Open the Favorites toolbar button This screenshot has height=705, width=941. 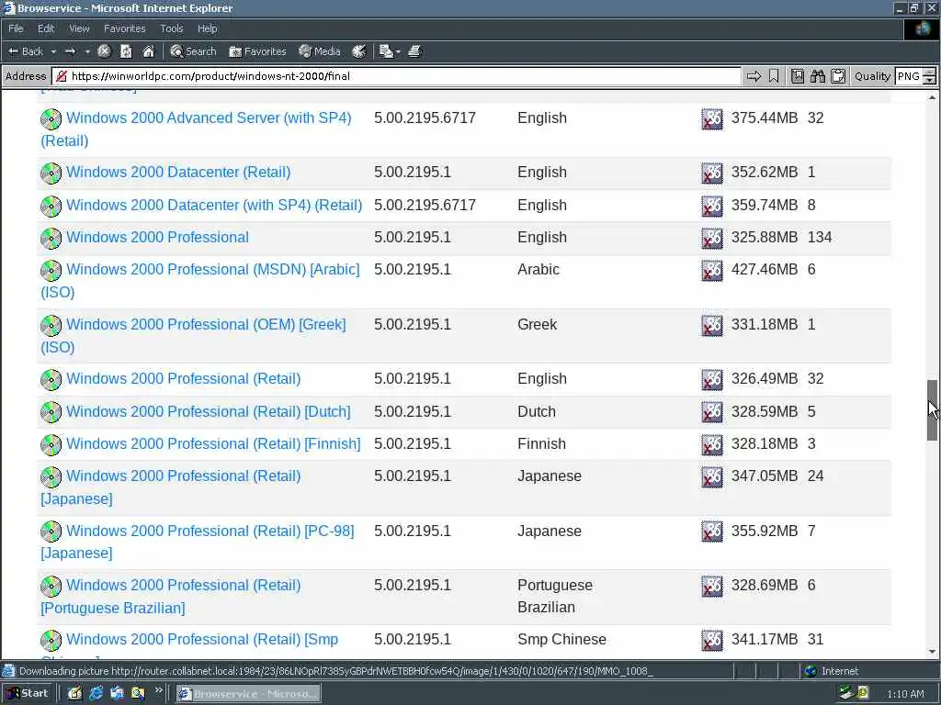pos(257,51)
